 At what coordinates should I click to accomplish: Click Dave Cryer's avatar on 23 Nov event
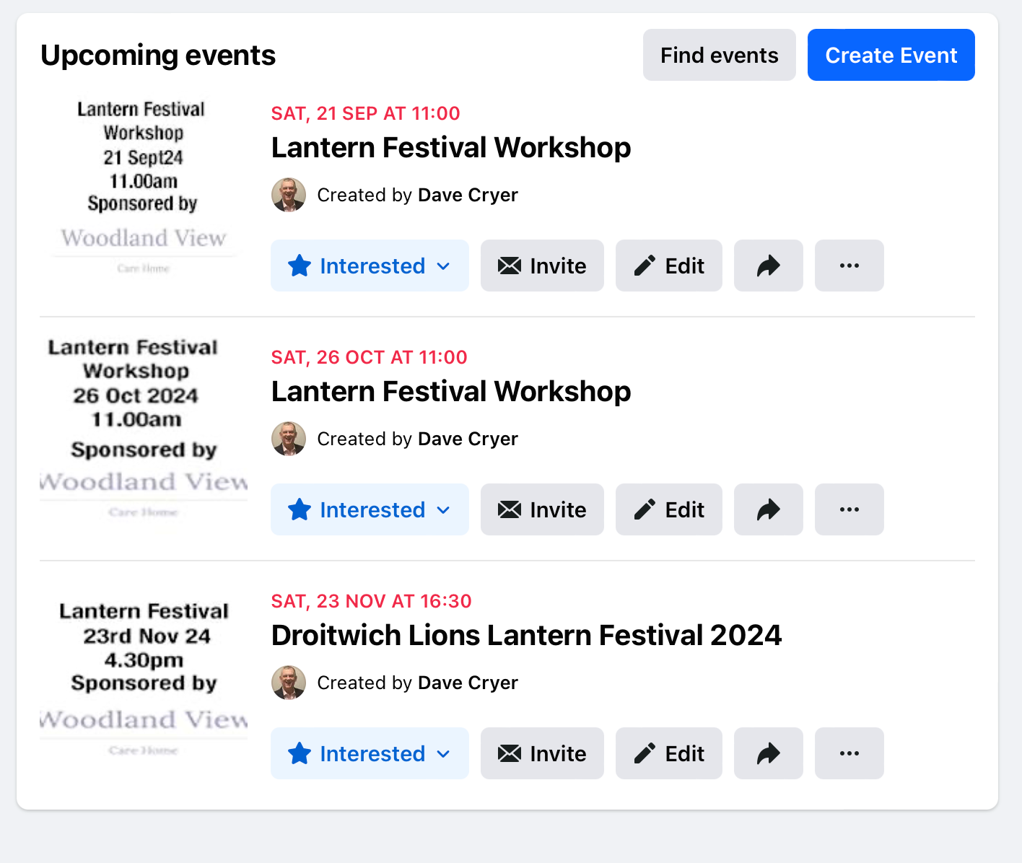(x=289, y=683)
